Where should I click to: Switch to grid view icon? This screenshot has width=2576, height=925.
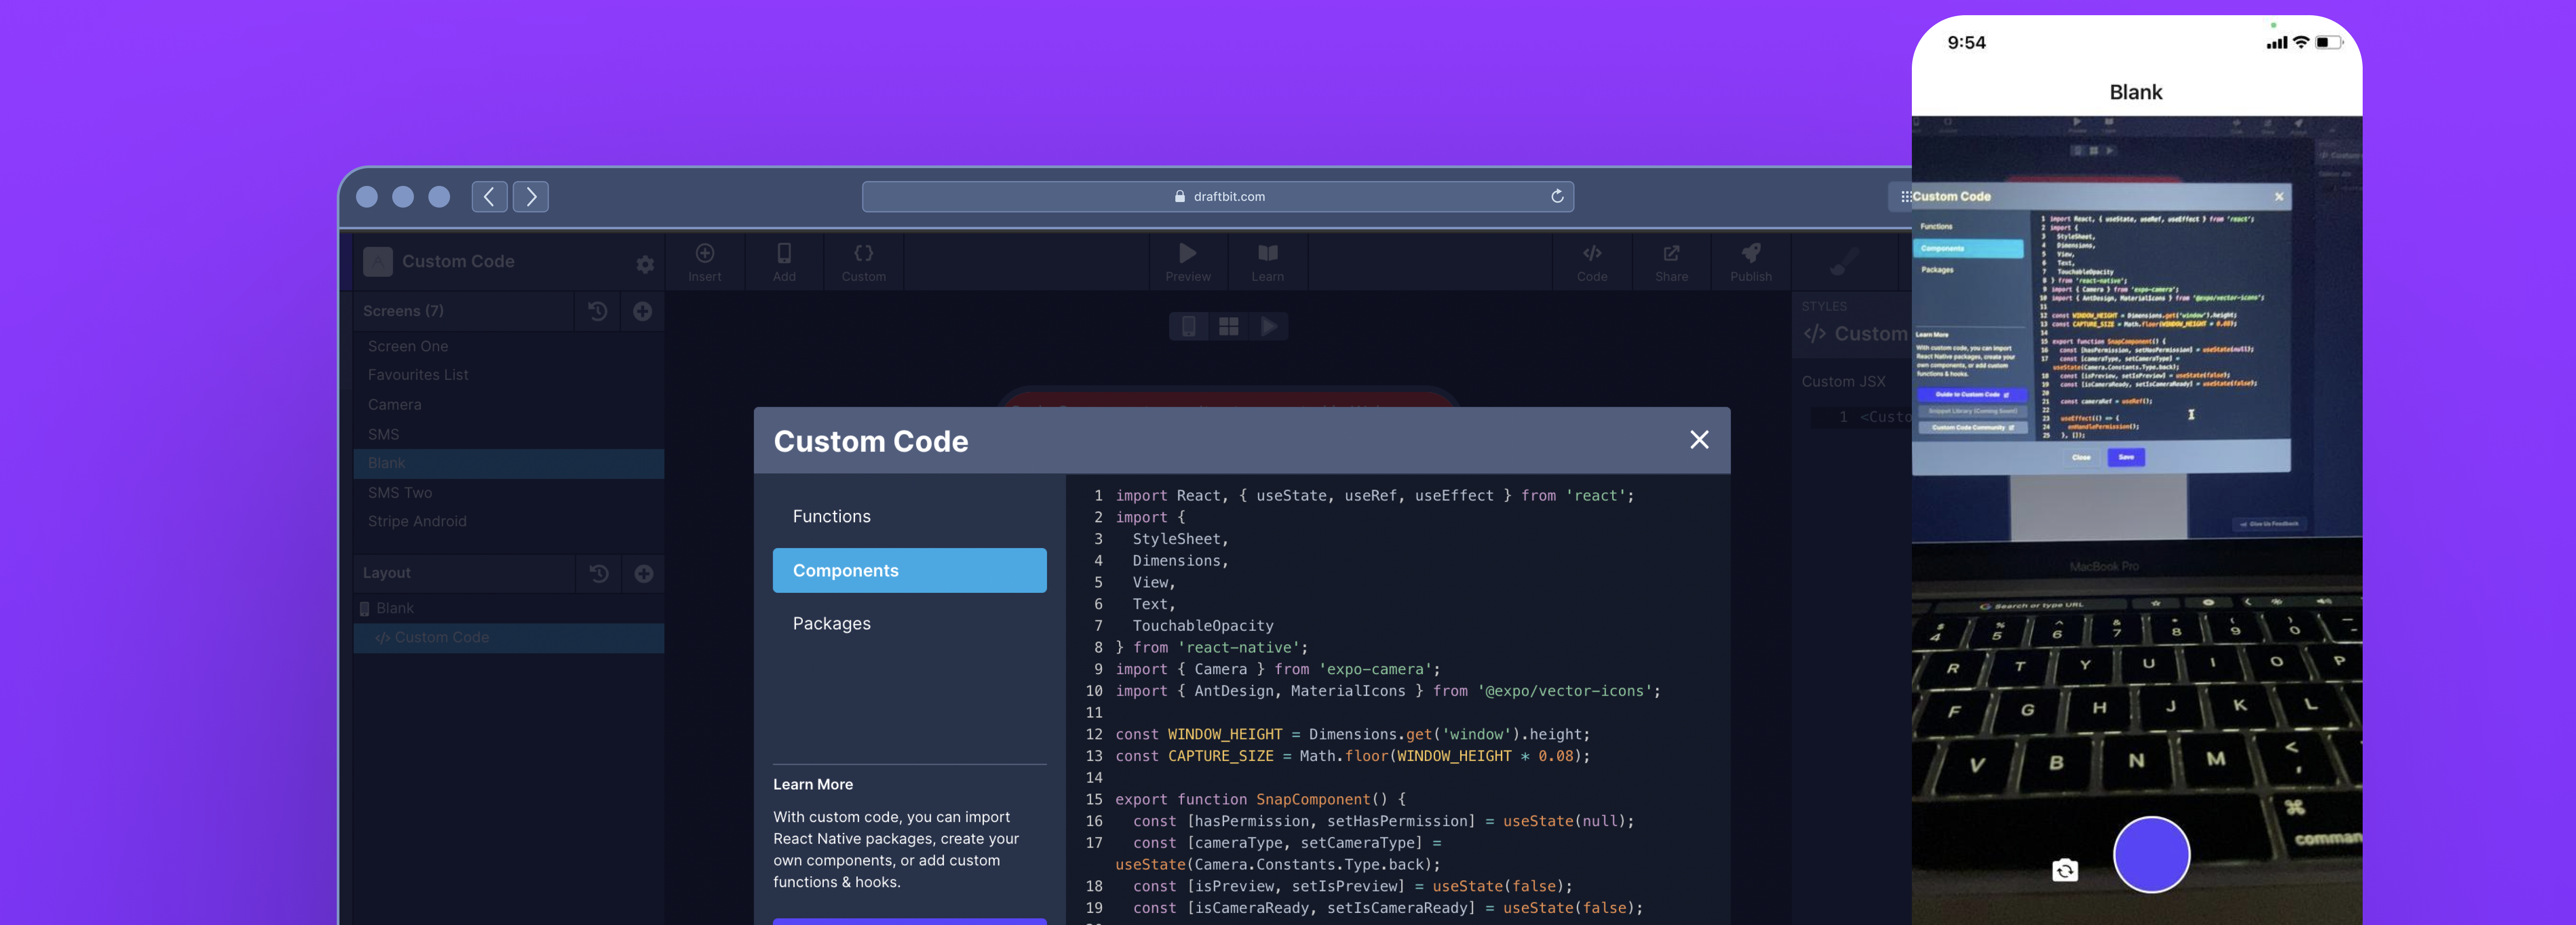coord(1229,326)
